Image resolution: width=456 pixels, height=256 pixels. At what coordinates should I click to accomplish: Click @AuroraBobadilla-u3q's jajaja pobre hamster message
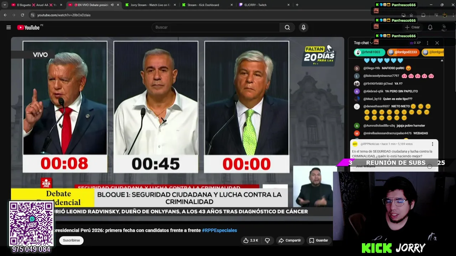410,126
